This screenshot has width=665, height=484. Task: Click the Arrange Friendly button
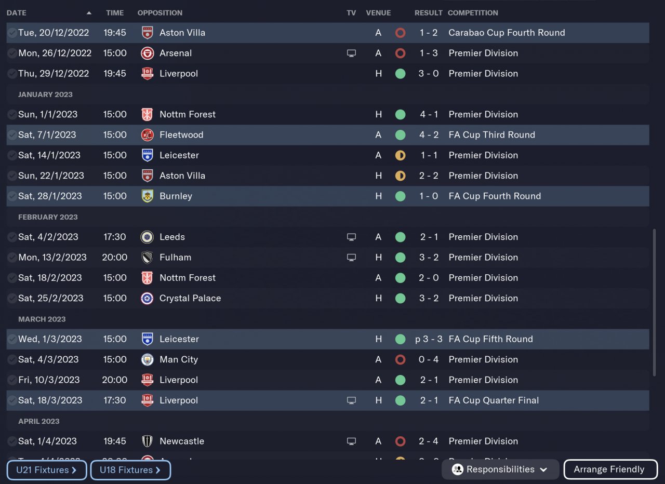609,469
